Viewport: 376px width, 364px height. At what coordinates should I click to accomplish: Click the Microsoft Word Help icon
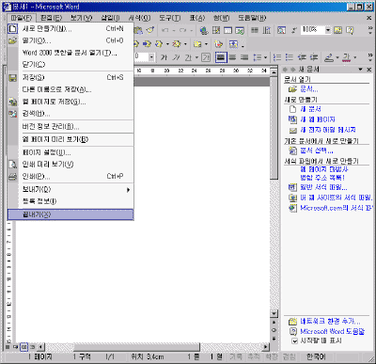pos(292,331)
